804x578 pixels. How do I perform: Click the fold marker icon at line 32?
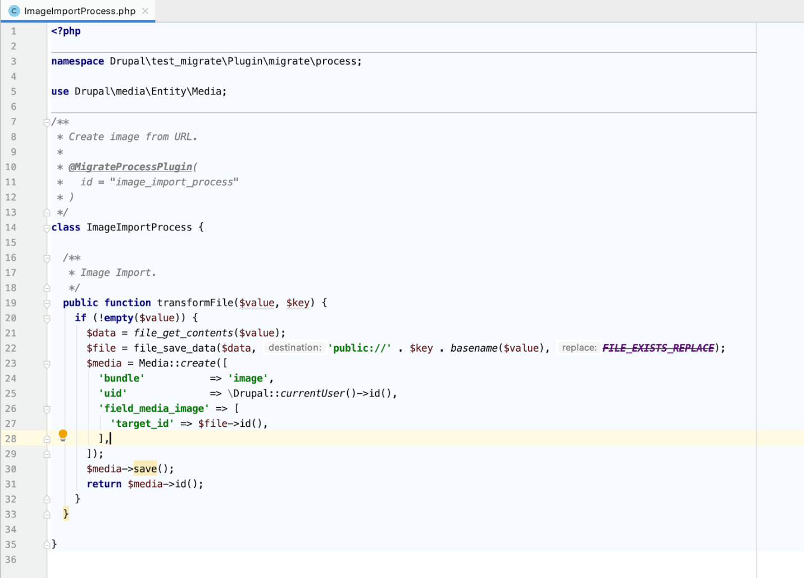[x=47, y=499]
